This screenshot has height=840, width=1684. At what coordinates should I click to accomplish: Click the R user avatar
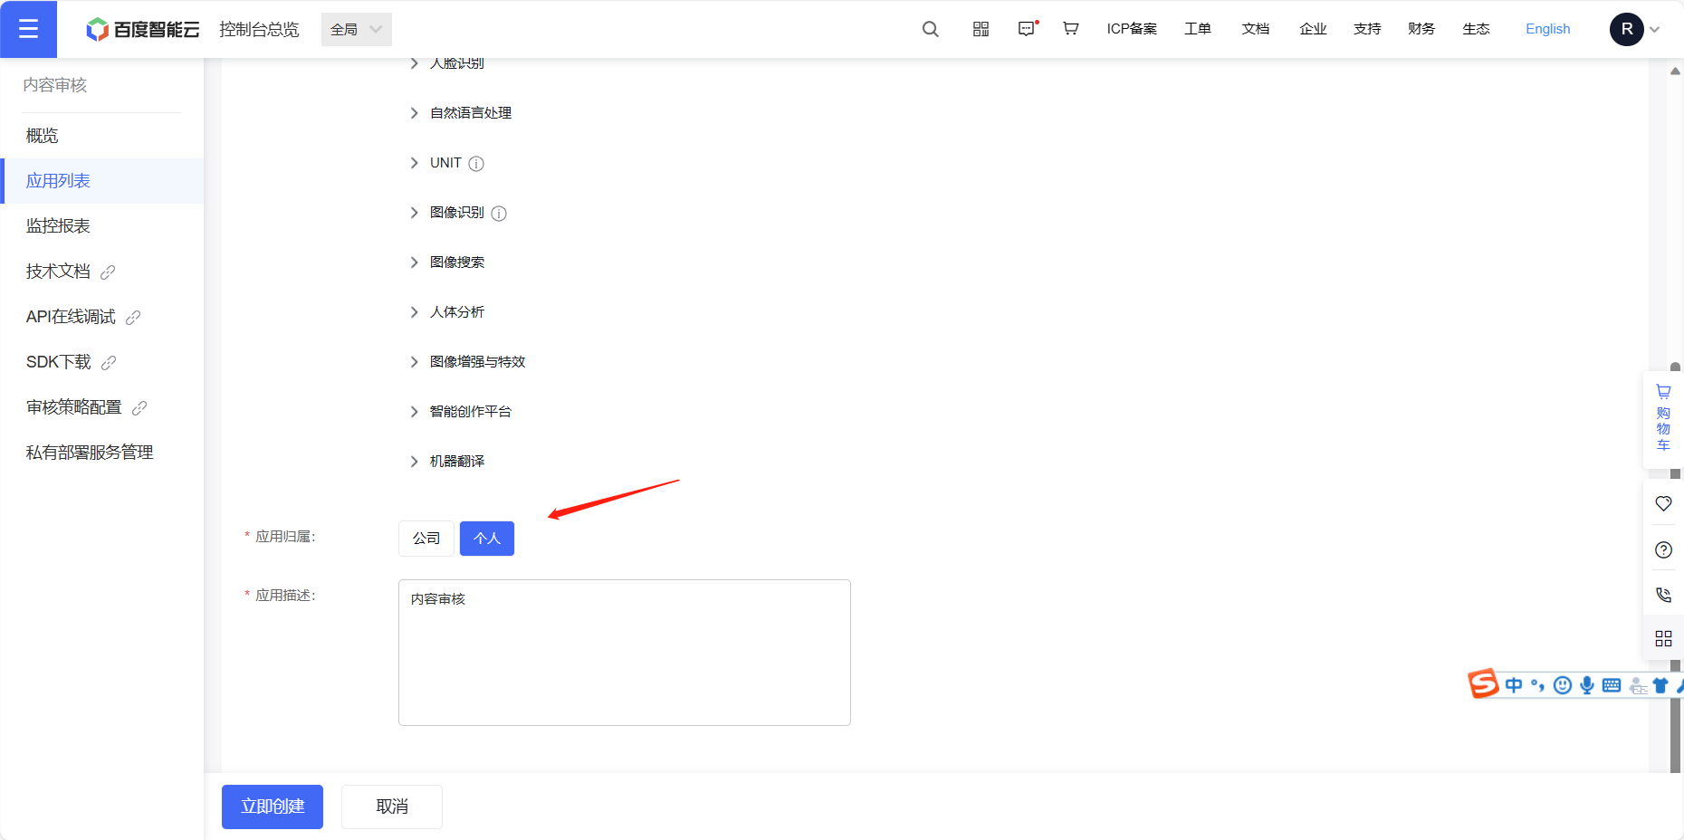coord(1627,29)
